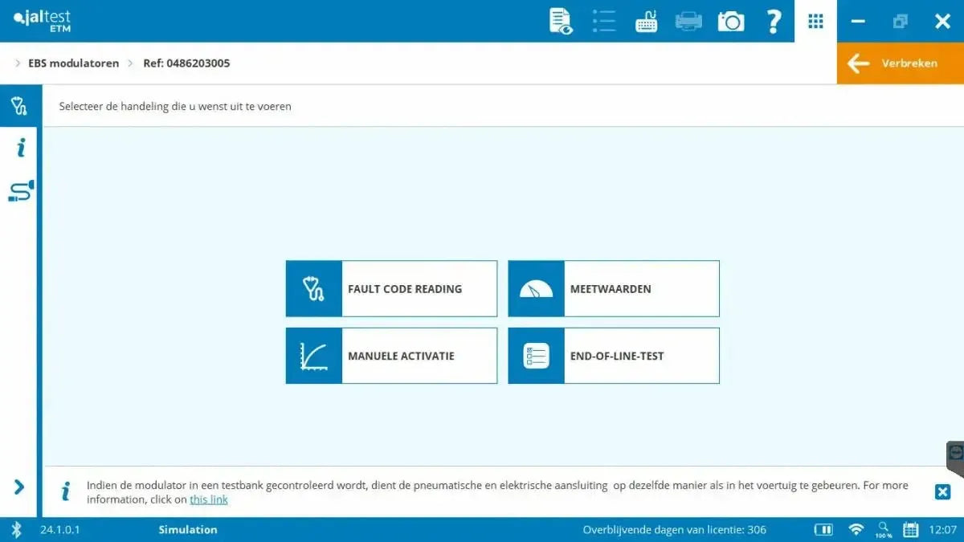The height and width of the screenshot is (542, 964).
Task: Start the End-of-Line-Test
Action: (x=613, y=356)
